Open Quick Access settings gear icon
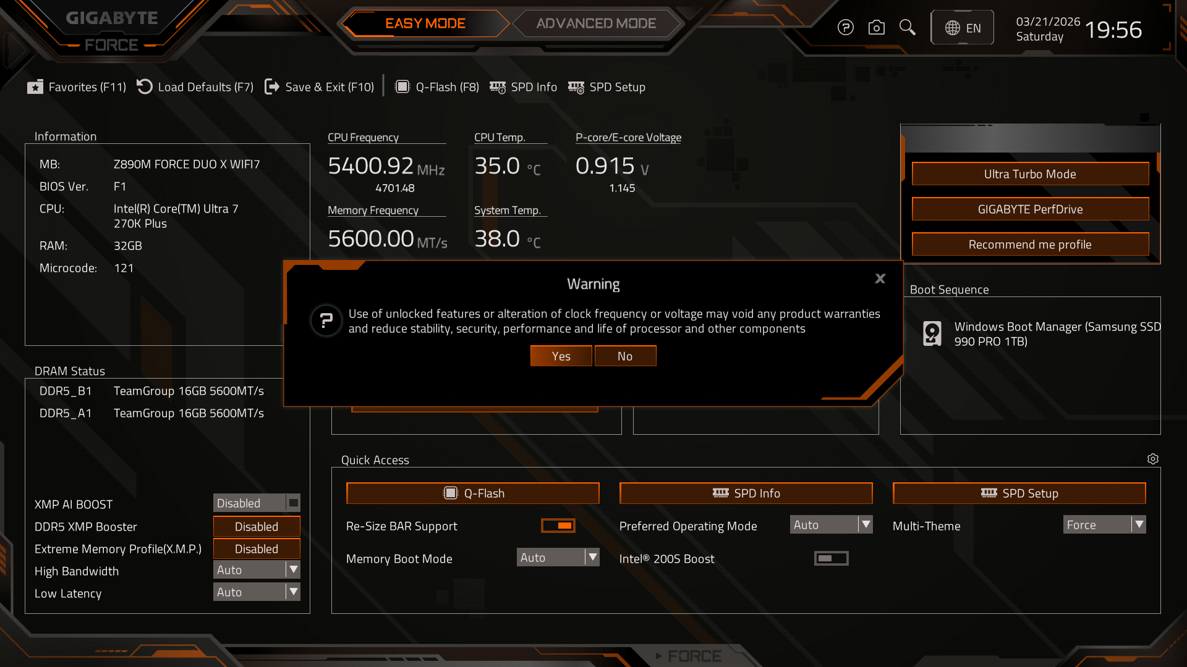Image resolution: width=1187 pixels, height=667 pixels. (x=1152, y=459)
